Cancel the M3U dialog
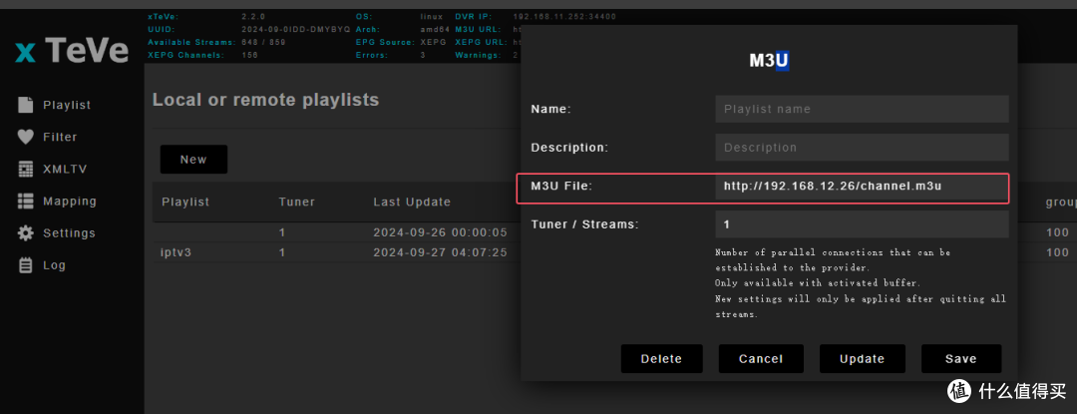 click(x=760, y=358)
